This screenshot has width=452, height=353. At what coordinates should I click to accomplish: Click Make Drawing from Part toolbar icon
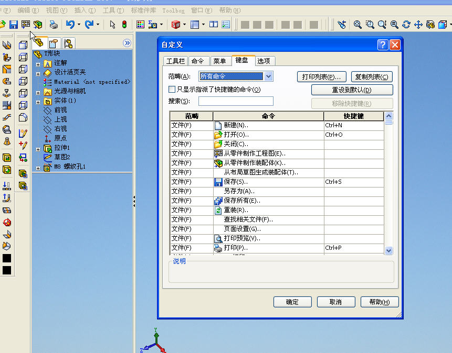26,25
